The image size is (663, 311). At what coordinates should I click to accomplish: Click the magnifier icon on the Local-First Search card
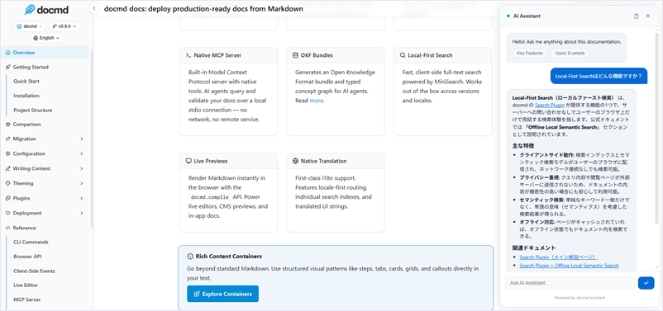403,55
